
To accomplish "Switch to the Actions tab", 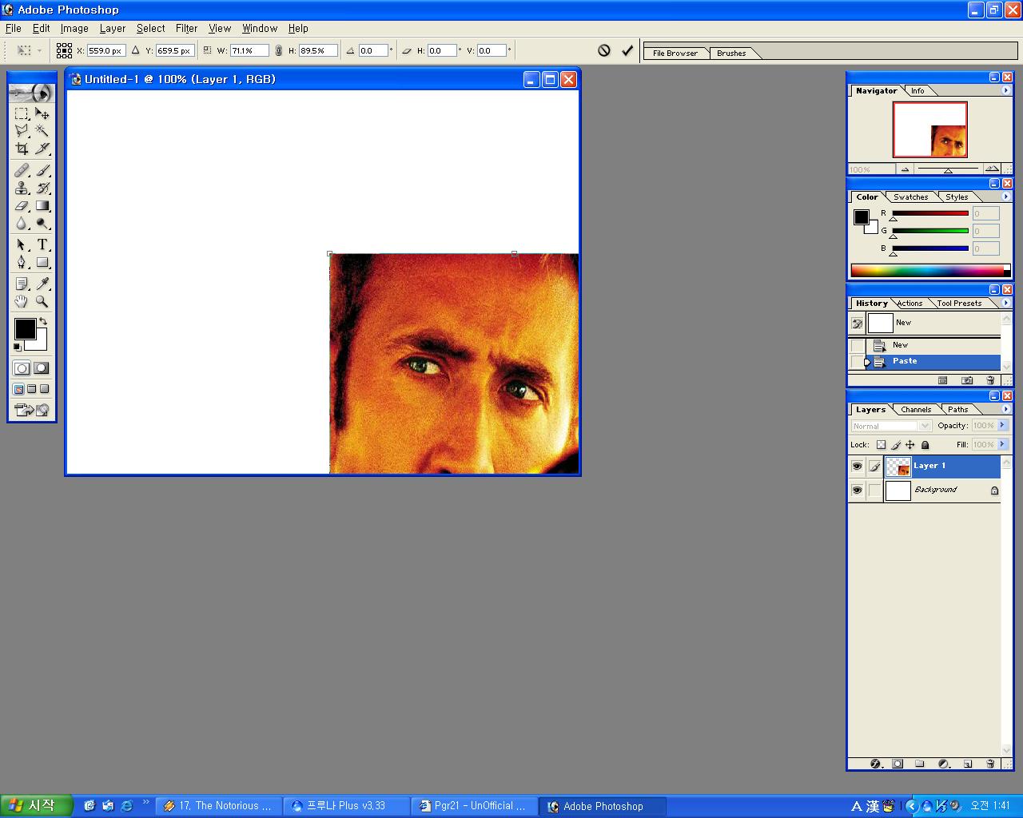I will [x=910, y=303].
